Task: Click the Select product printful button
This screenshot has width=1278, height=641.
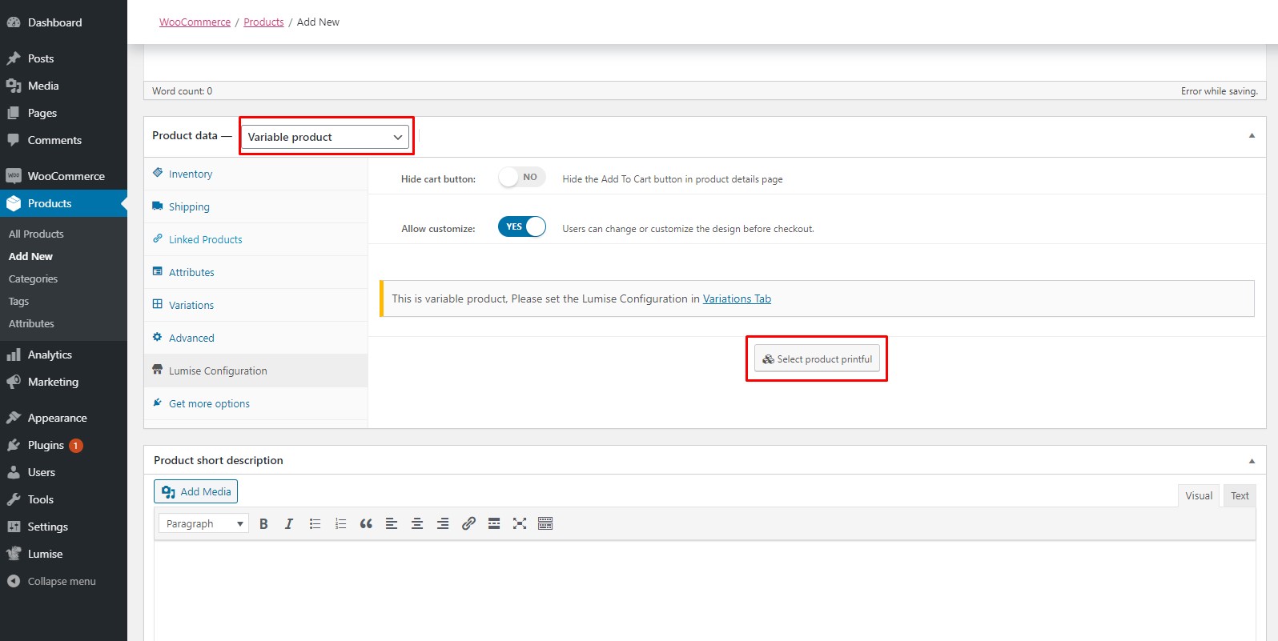Action: (817, 359)
